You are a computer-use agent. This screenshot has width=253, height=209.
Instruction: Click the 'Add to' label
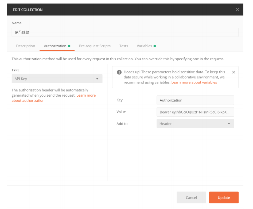click(x=122, y=124)
